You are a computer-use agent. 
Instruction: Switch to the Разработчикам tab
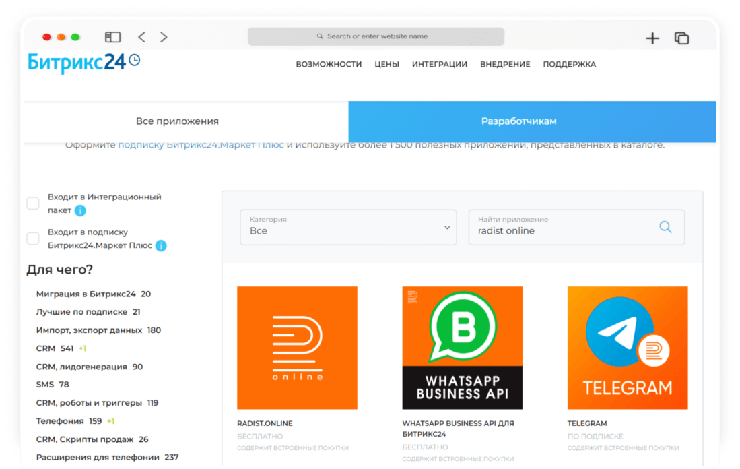(533, 121)
